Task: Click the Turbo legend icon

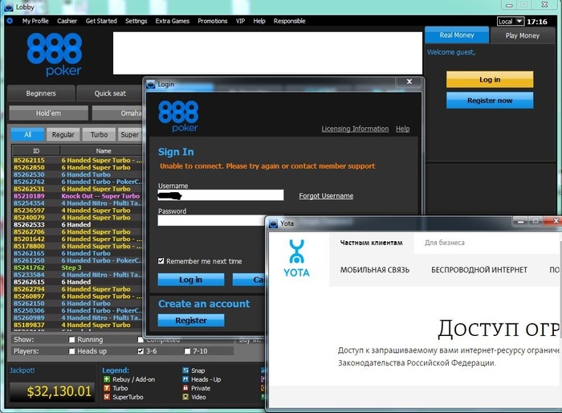Action: pos(107,388)
